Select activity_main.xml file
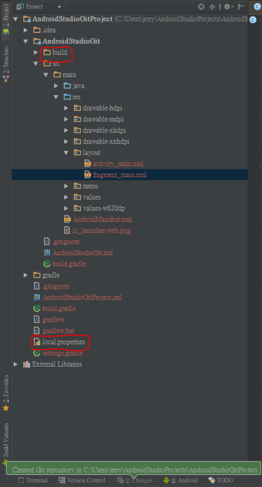262x487 pixels. click(x=118, y=164)
